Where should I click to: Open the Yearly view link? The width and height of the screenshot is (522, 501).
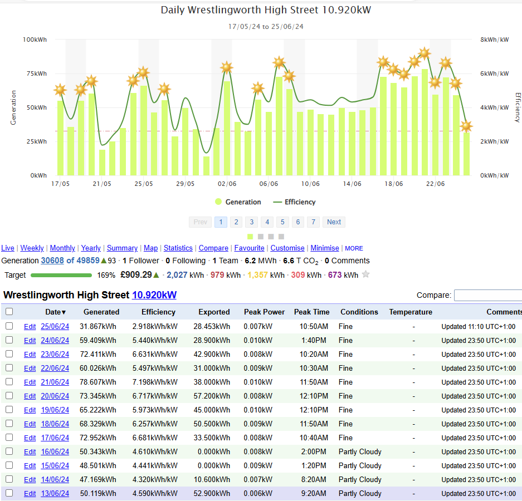click(x=91, y=248)
